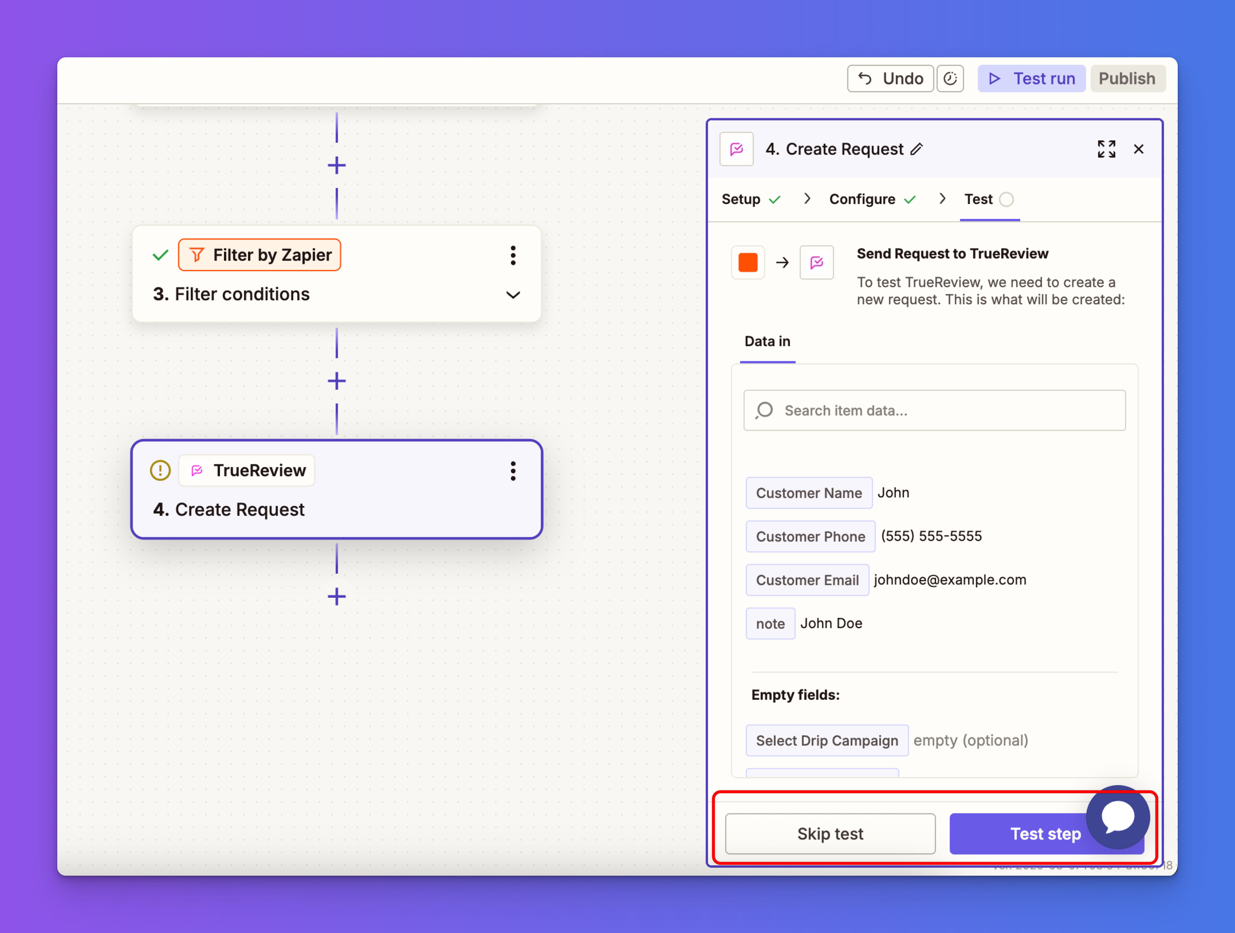Open three-dot menu on the TrueReview step
This screenshot has width=1235, height=933.
(x=513, y=471)
